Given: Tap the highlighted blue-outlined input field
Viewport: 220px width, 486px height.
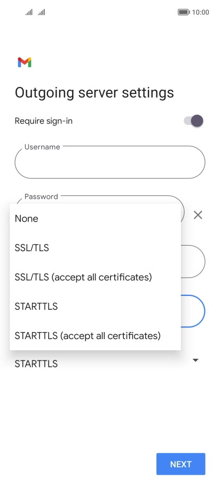Looking at the screenshot, I should pyautogui.click(x=193, y=311).
